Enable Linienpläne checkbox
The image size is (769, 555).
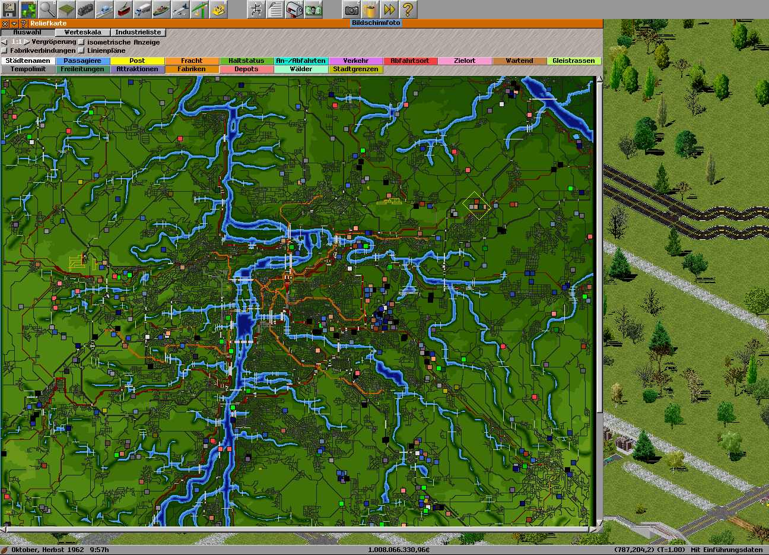click(x=82, y=51)
